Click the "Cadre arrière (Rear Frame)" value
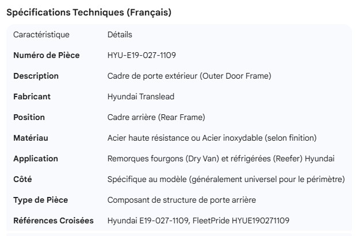Screen dimensions: 356x236 click(x=156, y=117)
